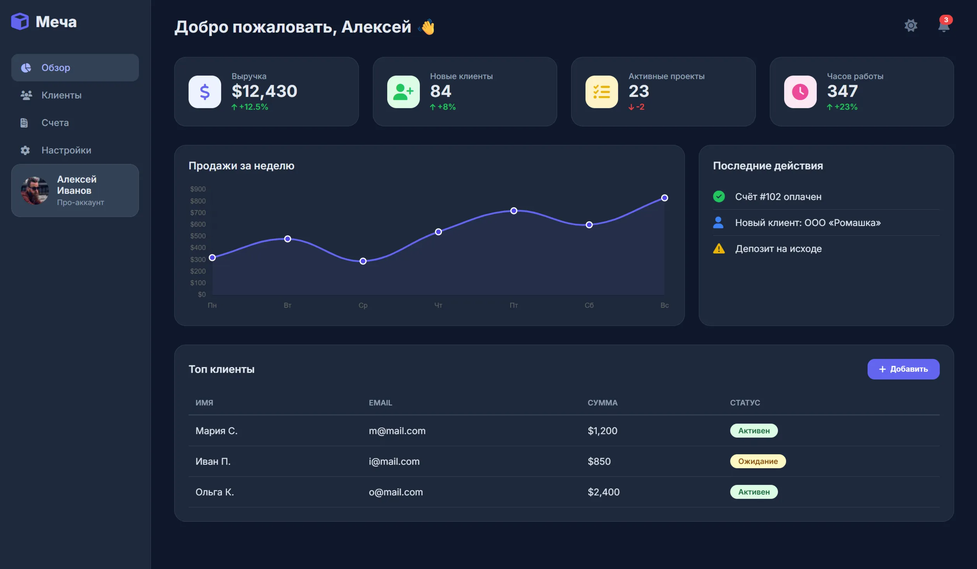Click the +8% new clients change
The height and width of the screenshot is (569, 977).
pos(442,107)
